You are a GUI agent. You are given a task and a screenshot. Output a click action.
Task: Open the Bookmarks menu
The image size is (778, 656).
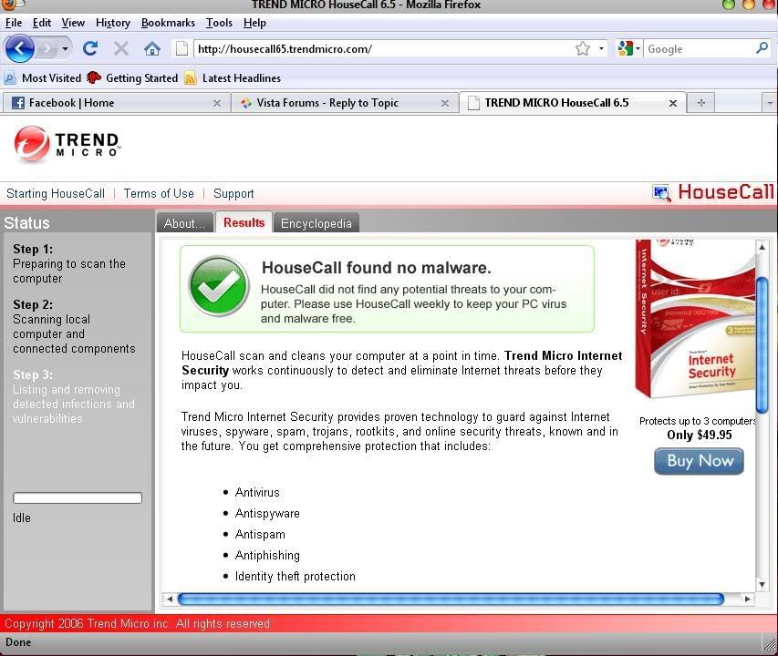point(168,23)
